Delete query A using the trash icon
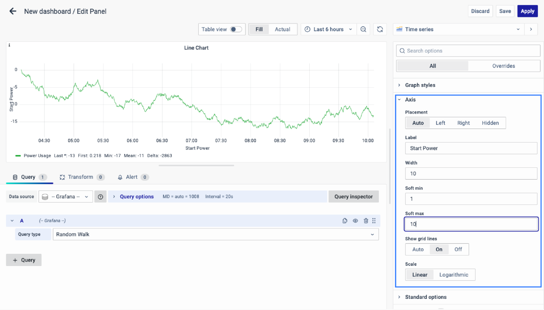Screen dimensions: 544x310 (366, 221)
